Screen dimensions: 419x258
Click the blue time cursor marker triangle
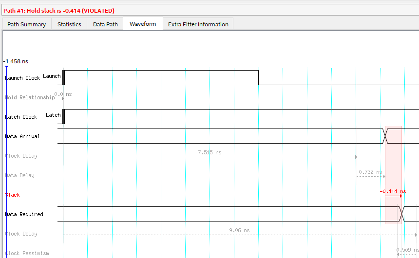pos(7,67)
